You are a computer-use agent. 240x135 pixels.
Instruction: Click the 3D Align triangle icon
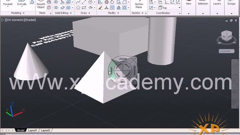click(x=106, y=7)
